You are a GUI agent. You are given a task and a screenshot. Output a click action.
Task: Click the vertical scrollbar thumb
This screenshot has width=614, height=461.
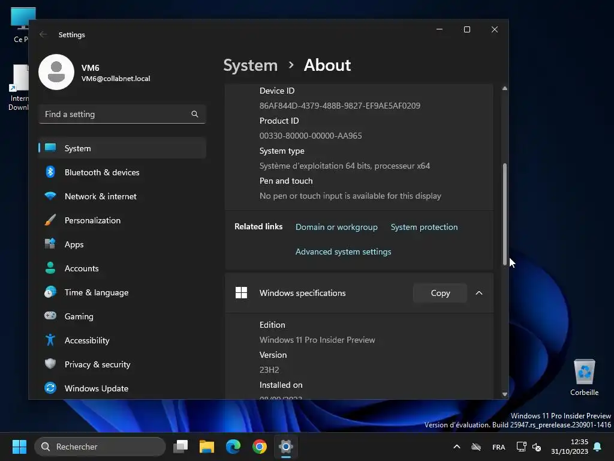point(505,214)
